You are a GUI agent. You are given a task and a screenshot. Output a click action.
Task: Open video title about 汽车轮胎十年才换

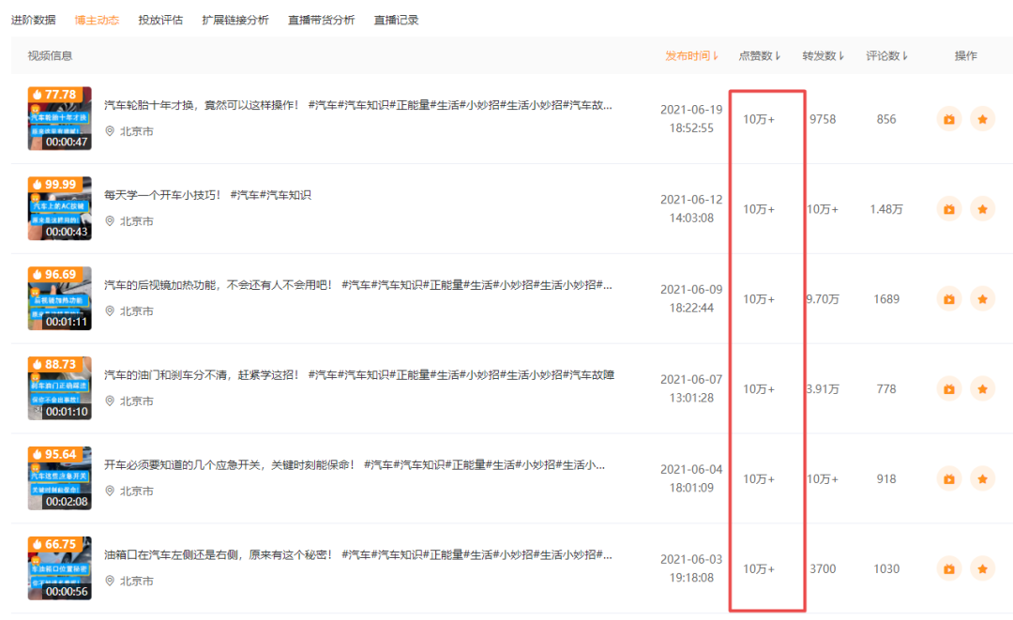358,105
